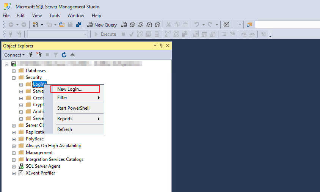Select the Security tree item
This screenshot has width=320, height=192.
(34, 77)
